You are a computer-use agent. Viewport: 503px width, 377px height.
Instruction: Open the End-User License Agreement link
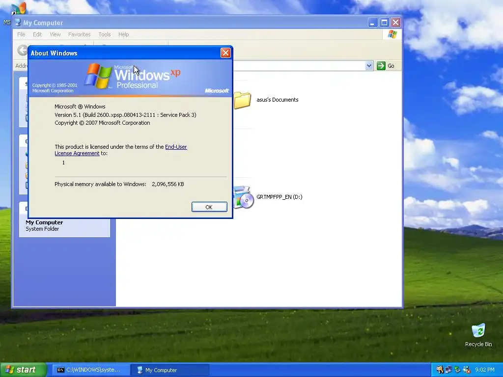(x=121, y=150)
